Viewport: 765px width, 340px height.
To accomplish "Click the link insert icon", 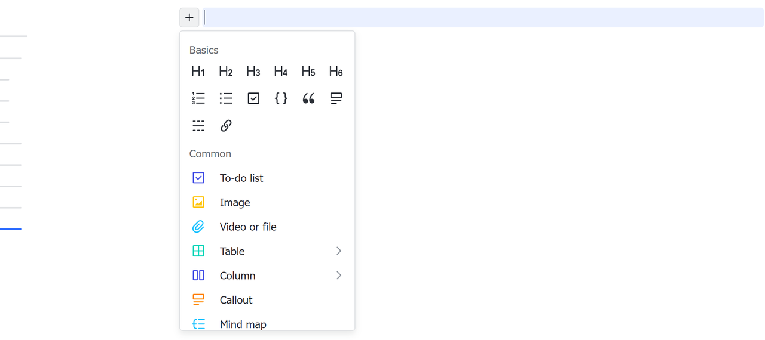I will (x=226, y=126).
